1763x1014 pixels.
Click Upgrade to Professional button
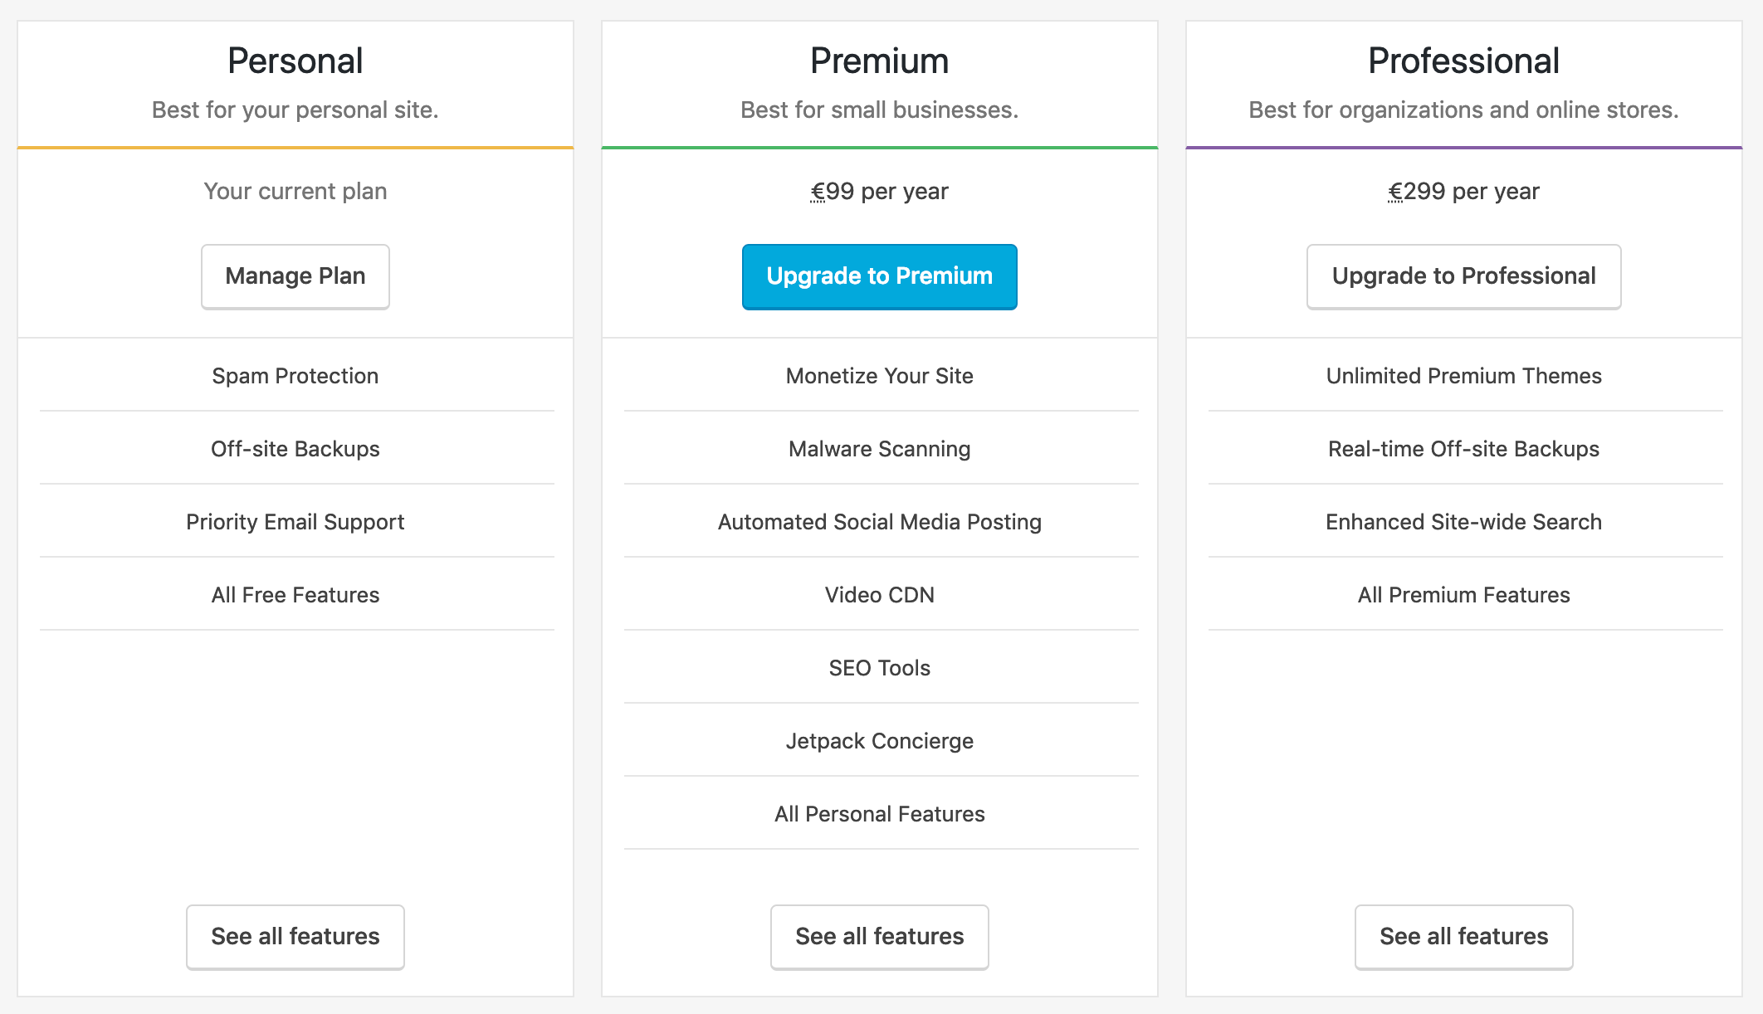pos(1463,276)
